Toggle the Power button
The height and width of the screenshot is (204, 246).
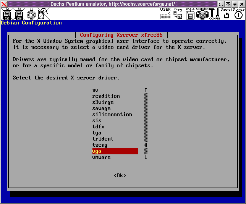tap(238, 15)
